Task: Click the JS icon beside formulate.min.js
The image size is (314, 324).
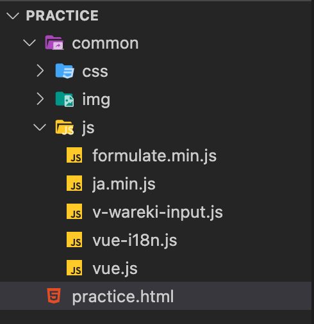Action: pos(74,155)
